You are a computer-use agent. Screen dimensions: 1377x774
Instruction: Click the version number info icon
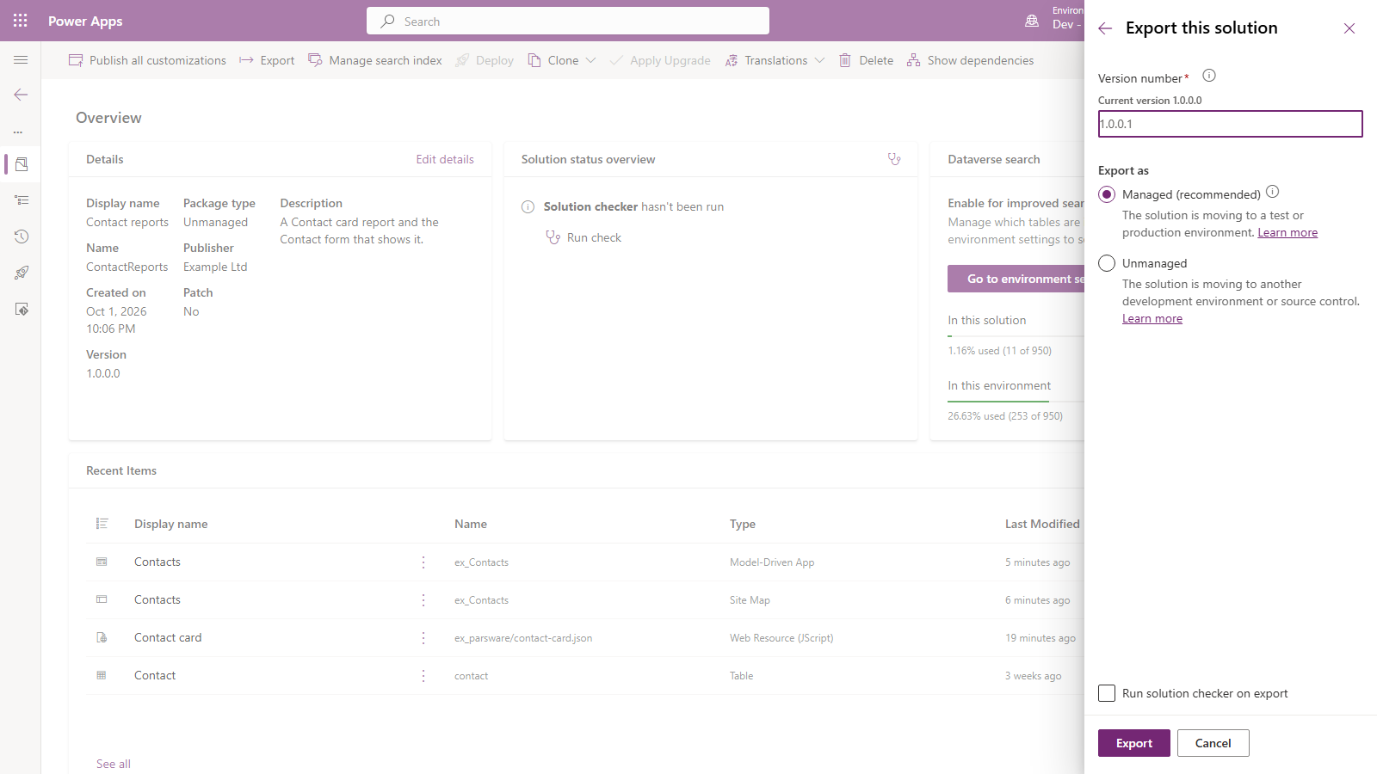[x=1209, y=76]
